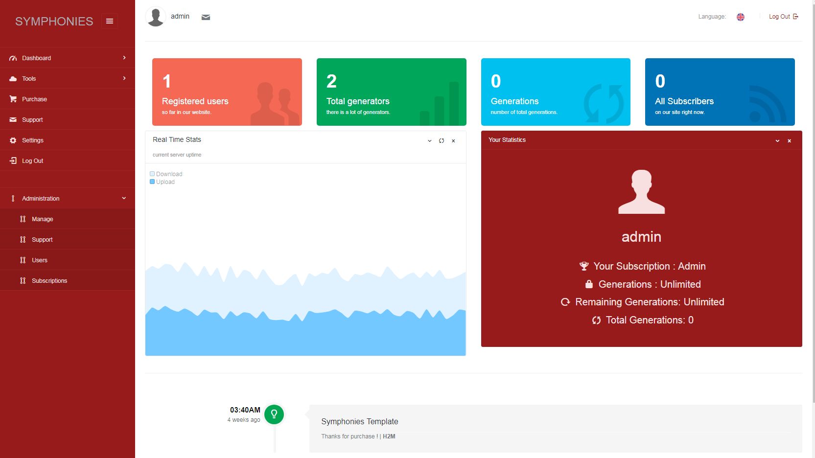Close the Real Time Stats panel
Viewport: 815px width, 458px height.
pyautogui.click(x=453, y=141)
